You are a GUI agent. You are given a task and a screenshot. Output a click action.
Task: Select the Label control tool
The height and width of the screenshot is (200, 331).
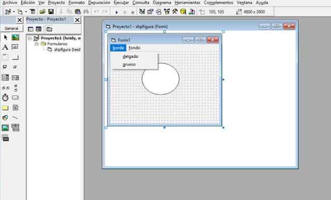click(x=5, y=47)
